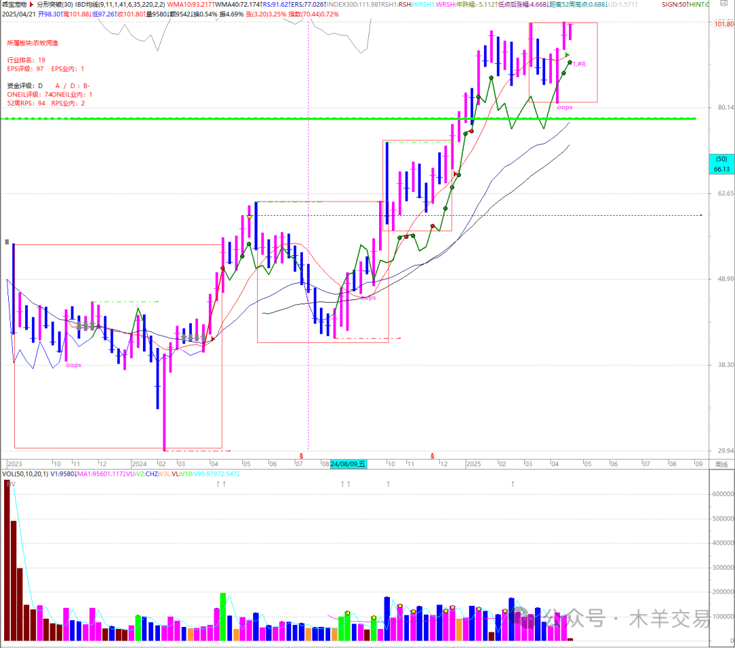Click the 600000 volume axis label
Viewport: 735px width, 648px height.
point(723,494)
